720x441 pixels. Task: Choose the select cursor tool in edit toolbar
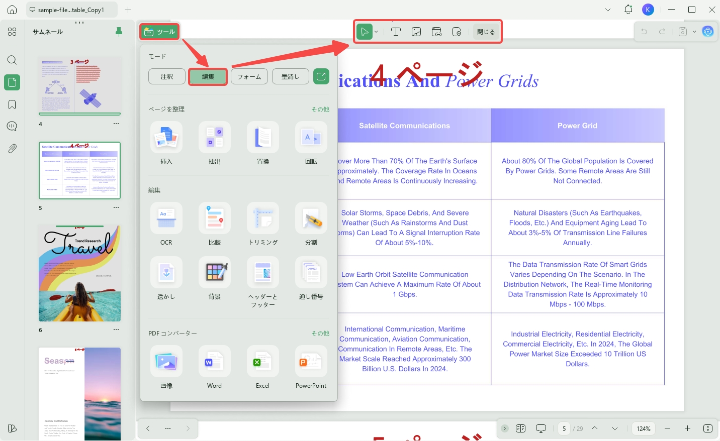tap(364, 32)
